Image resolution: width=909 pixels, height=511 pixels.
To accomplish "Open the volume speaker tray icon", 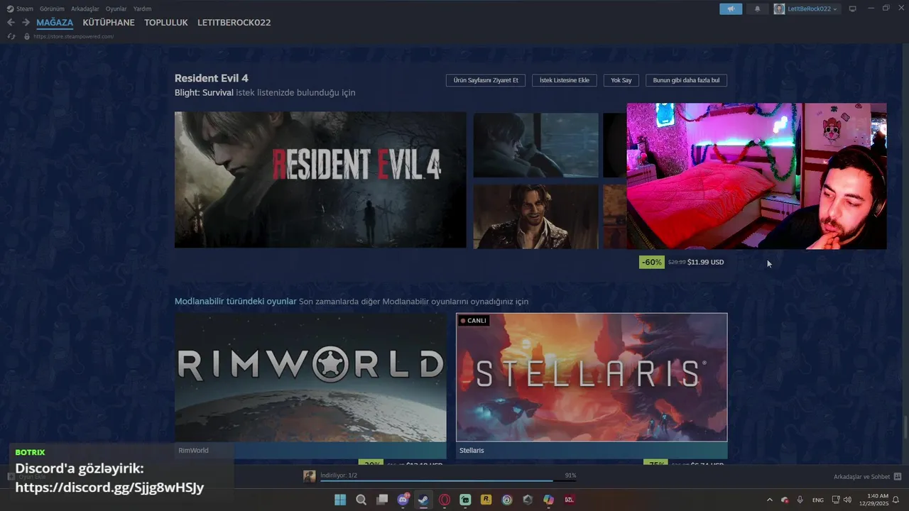I will click(x=847, y=500).
